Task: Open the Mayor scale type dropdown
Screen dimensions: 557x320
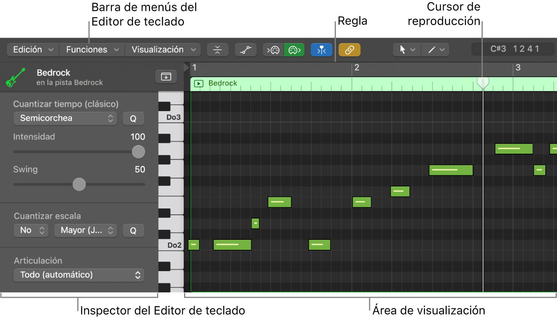Action: coord(86,230)
